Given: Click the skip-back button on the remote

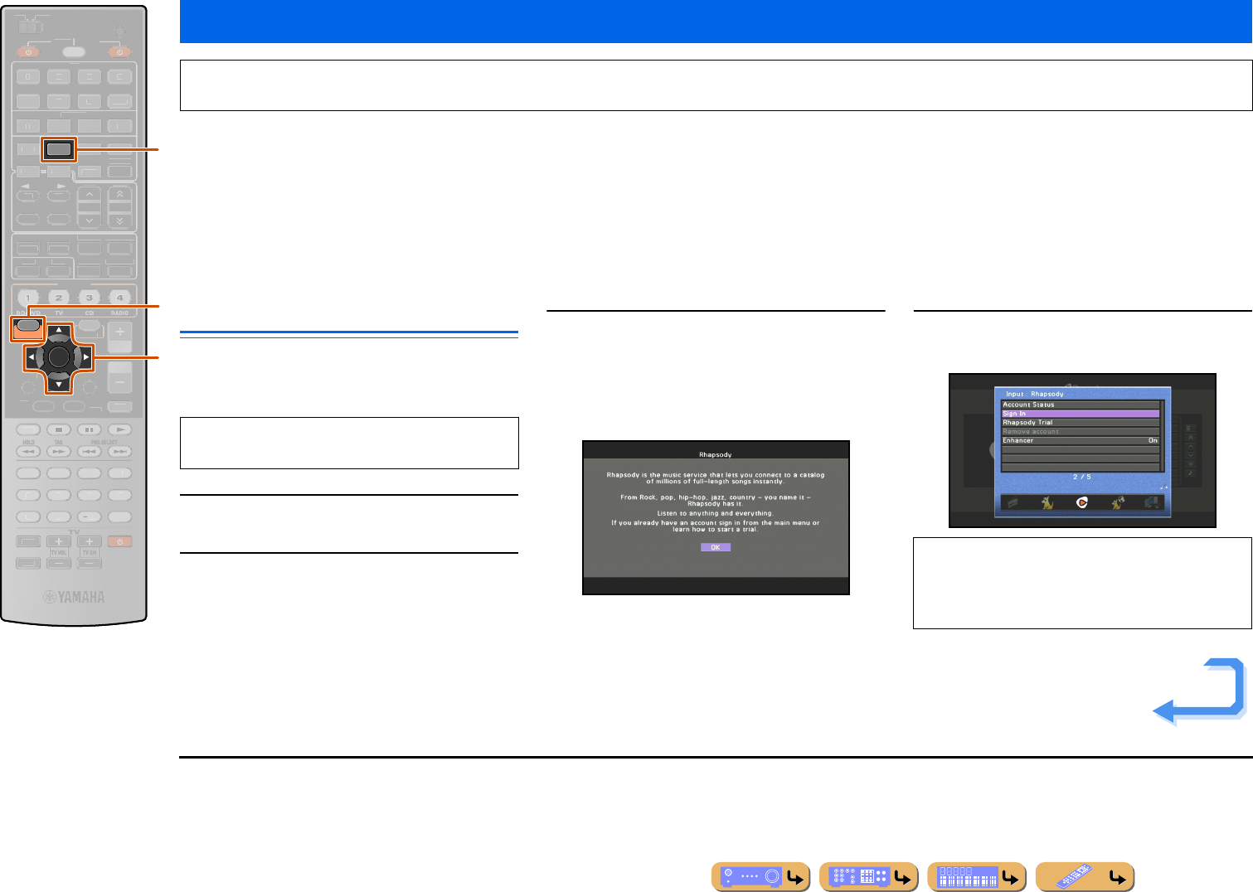Looking at the screenshot, I should click(89, 451).
